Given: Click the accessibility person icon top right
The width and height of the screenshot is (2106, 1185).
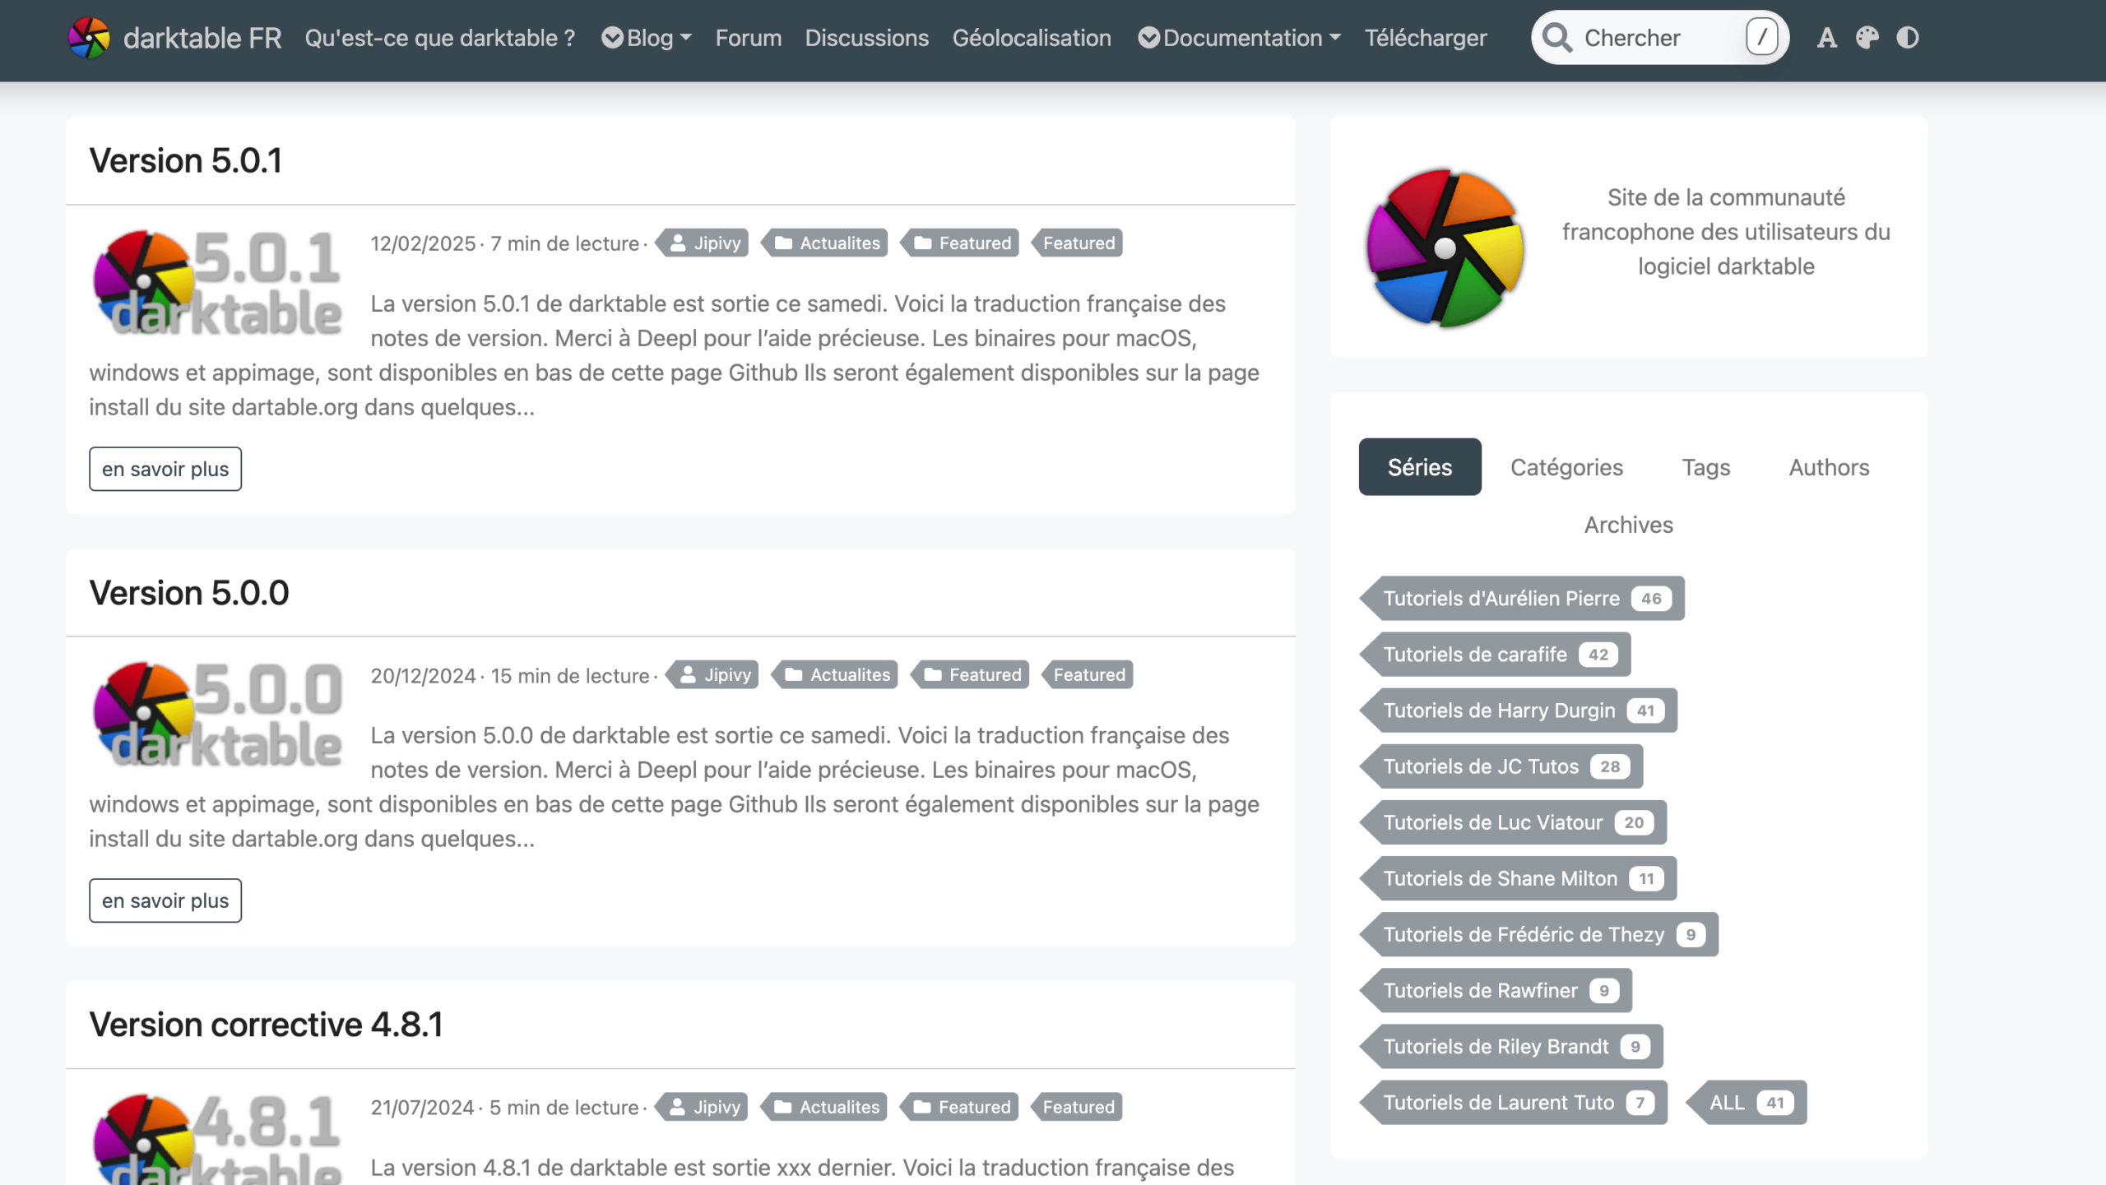Looking at the screenshot, I should pyautogui.click(x=1827, y=36).
